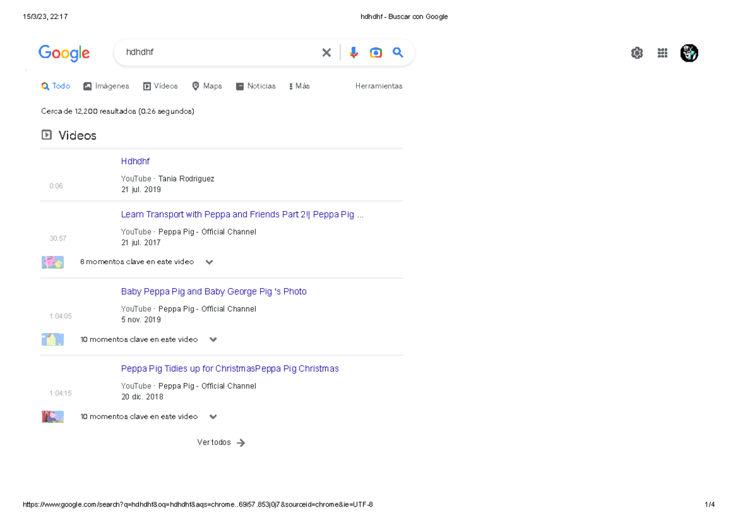Click Ver todos to see all videos

pyautogui.click(x=214, y=442)
